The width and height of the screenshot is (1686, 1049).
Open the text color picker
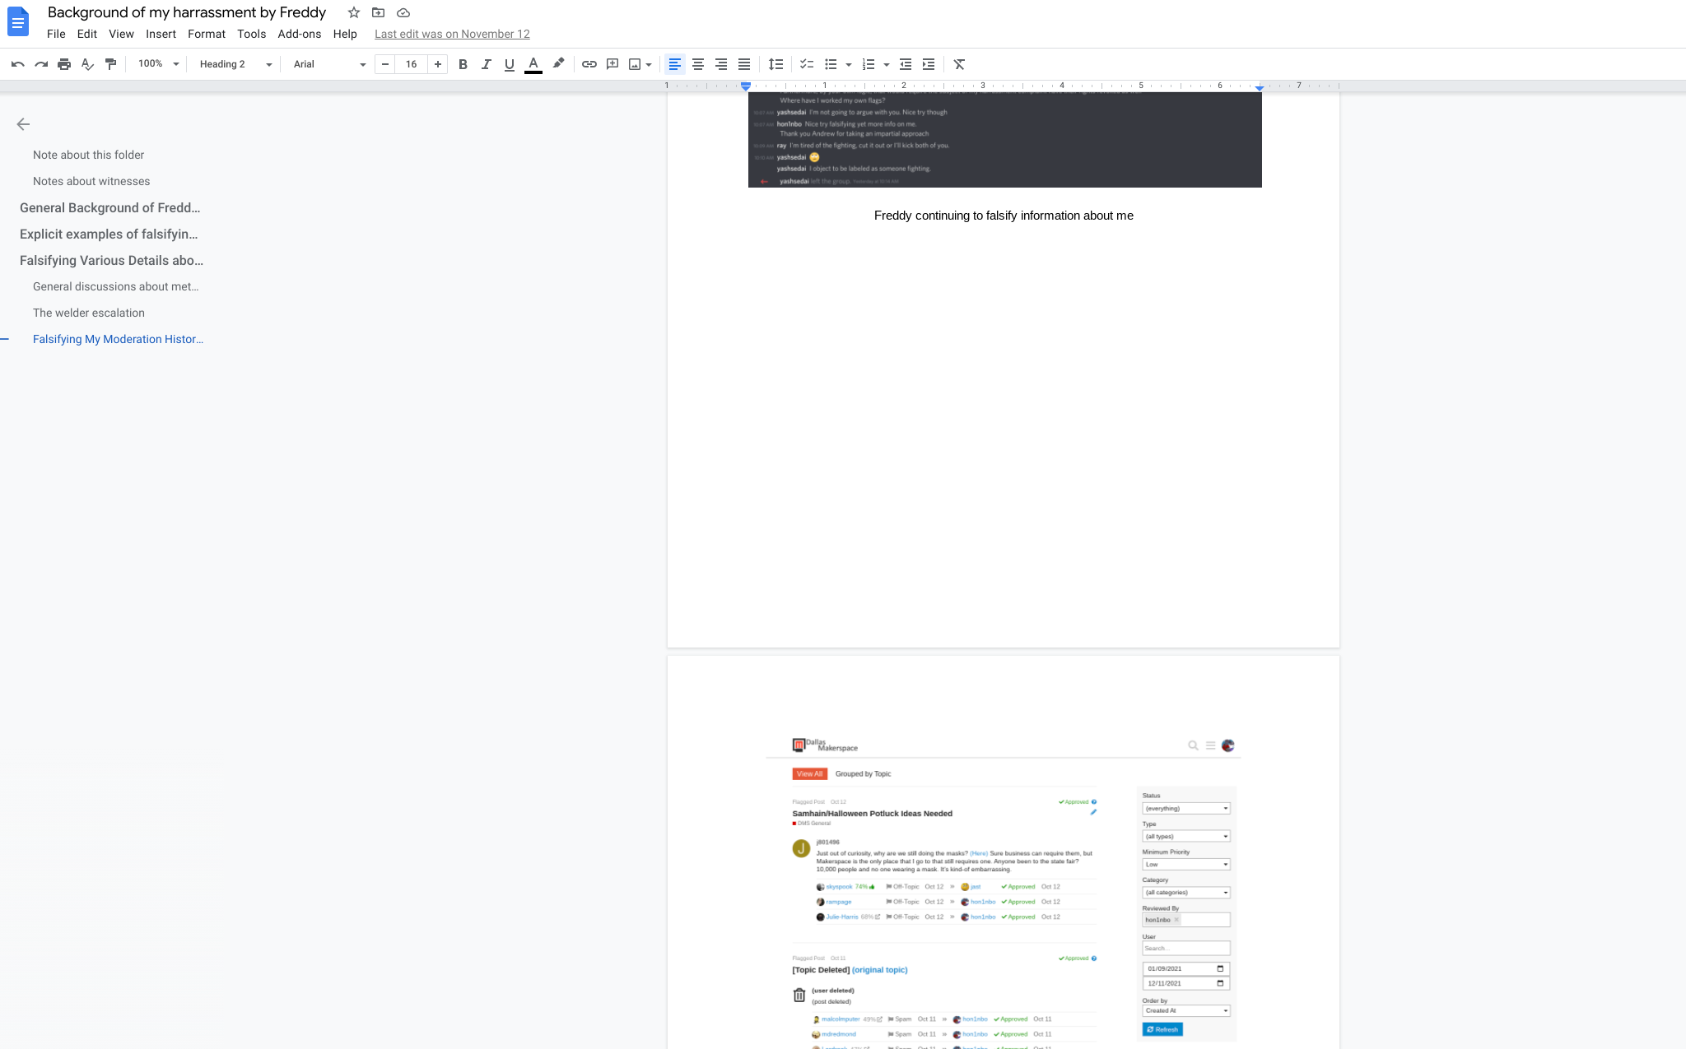pyautogui.click(x=533, y=64)
